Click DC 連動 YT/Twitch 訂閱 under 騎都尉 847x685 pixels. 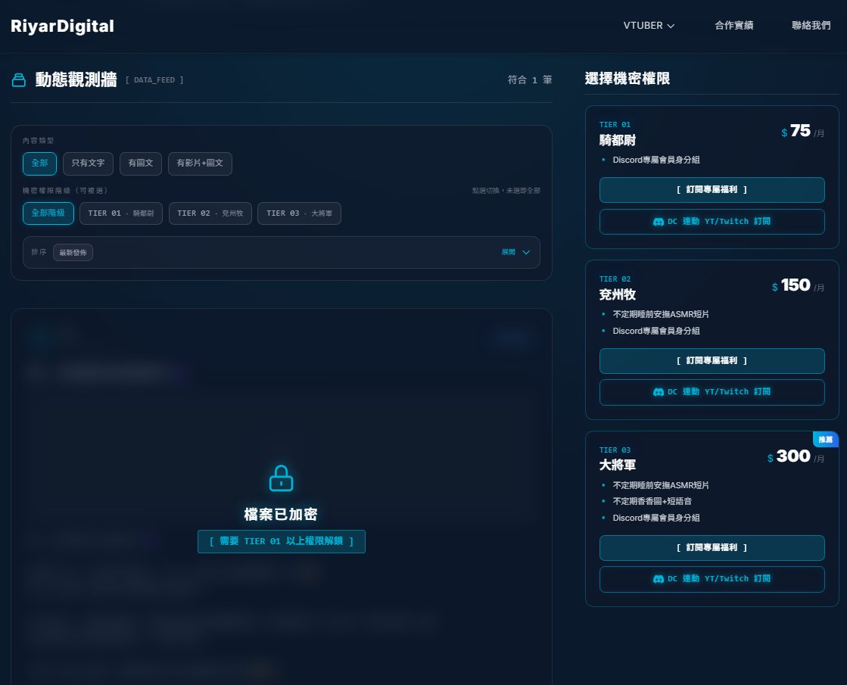[712, 222]
